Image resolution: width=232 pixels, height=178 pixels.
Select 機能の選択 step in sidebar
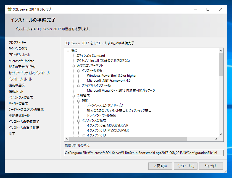pos(16,85)
